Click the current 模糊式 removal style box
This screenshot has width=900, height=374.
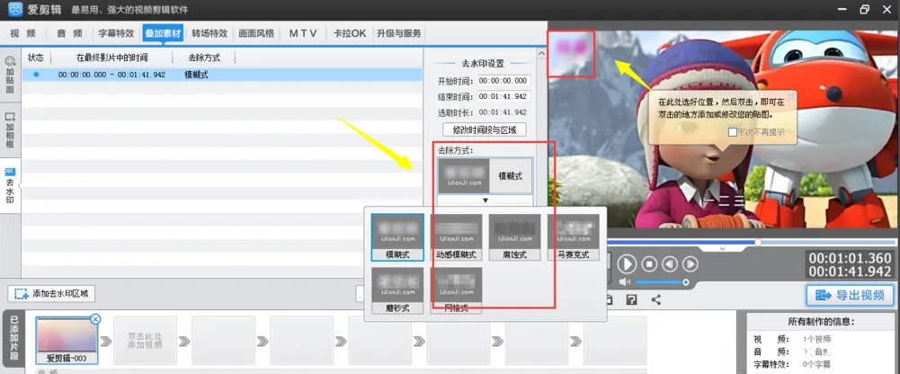[485, 176]
